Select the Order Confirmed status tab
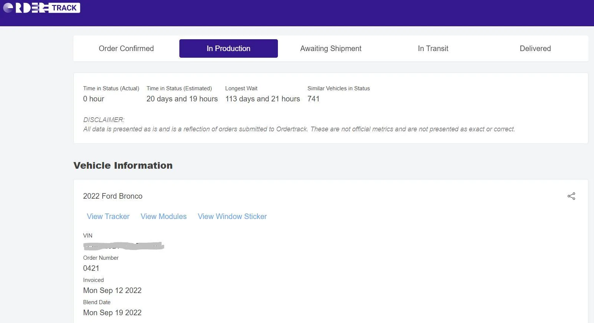This screenshot has height=323, width=594. (126, 48)
